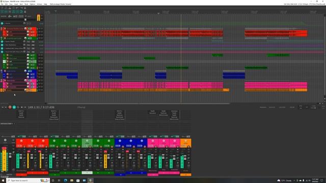Click the teal Play transport button
326x183 pixels.
point(14,107)
